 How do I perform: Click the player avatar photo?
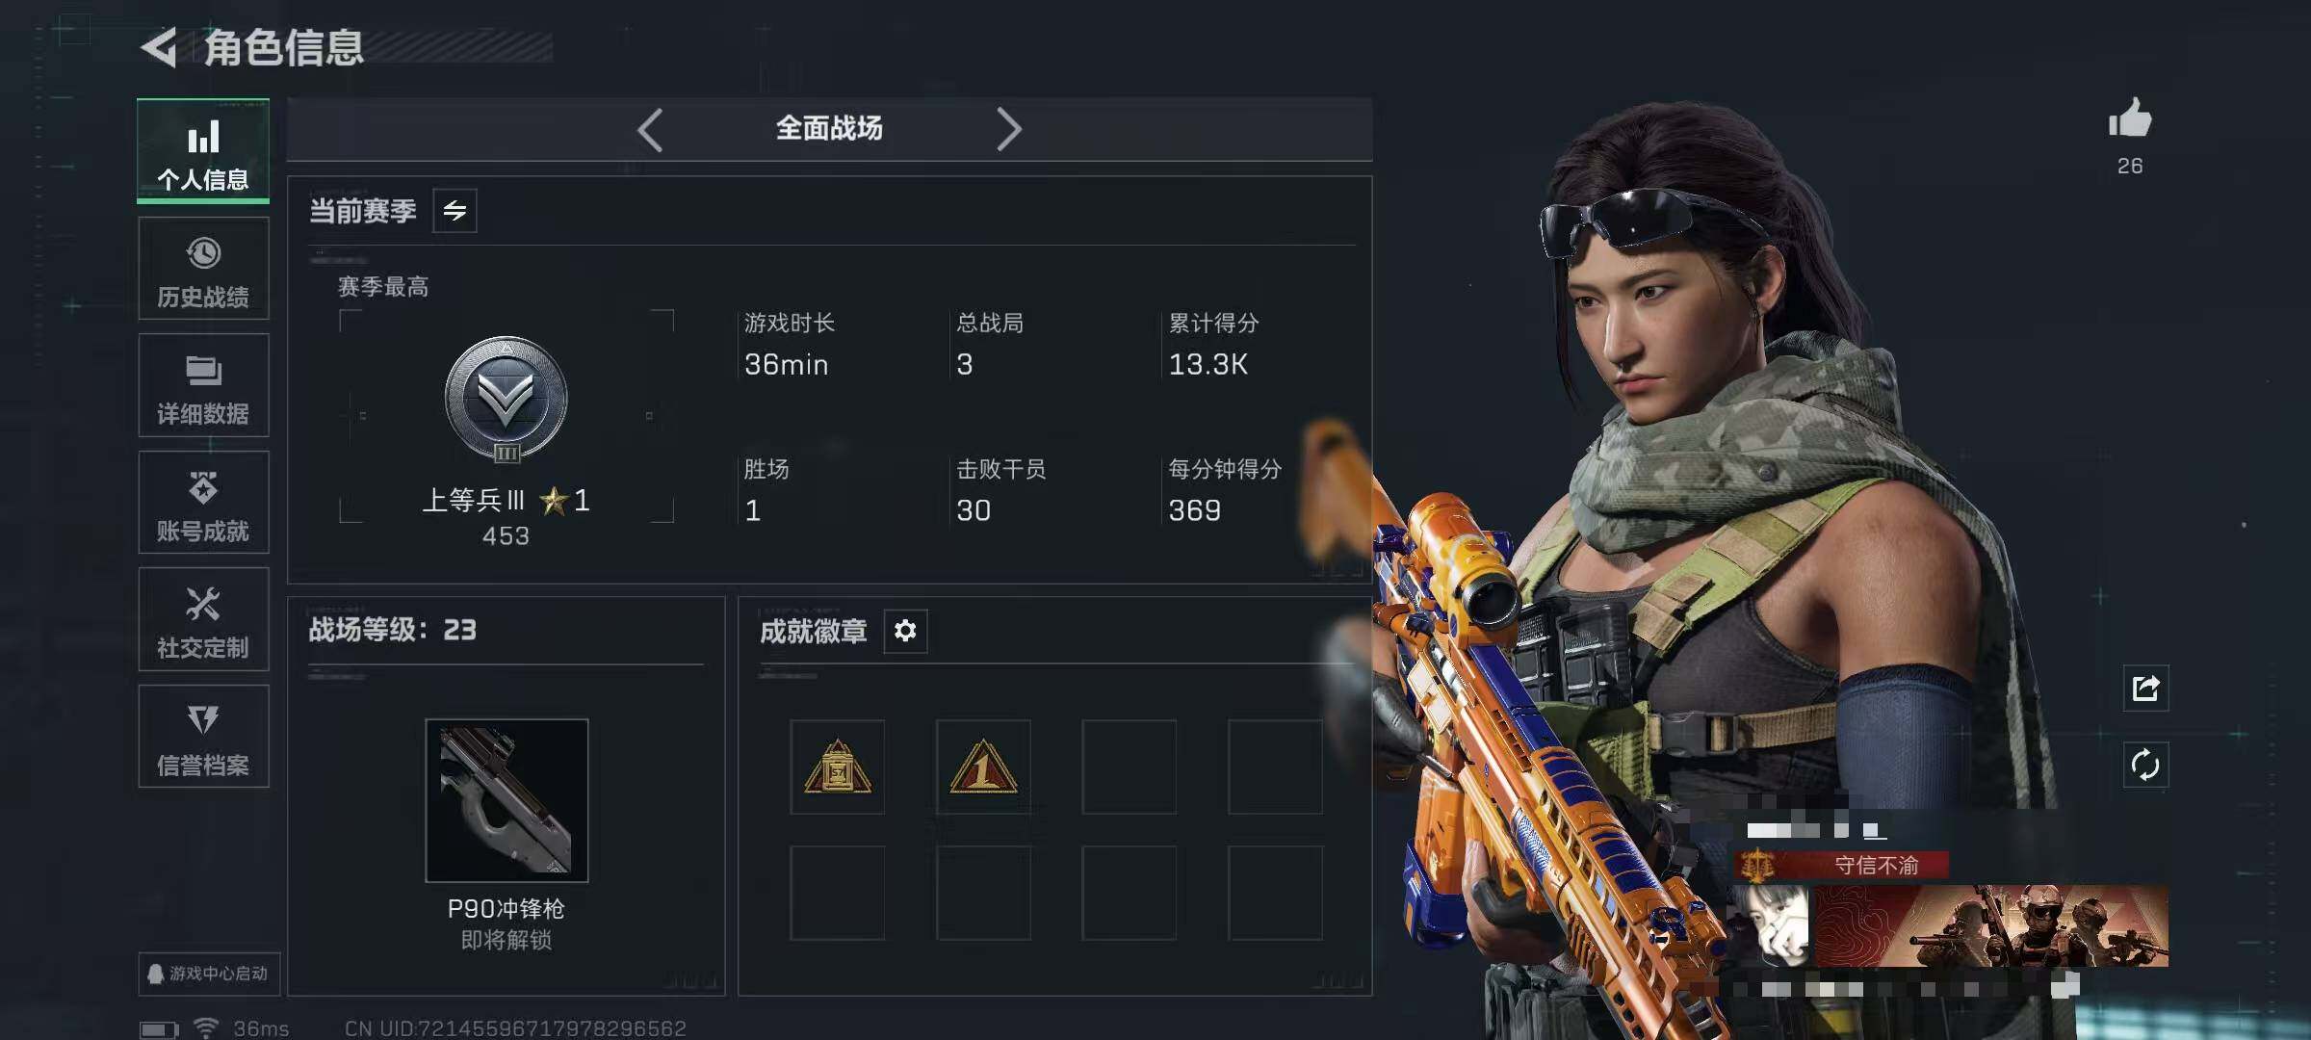coord(1772,926)
